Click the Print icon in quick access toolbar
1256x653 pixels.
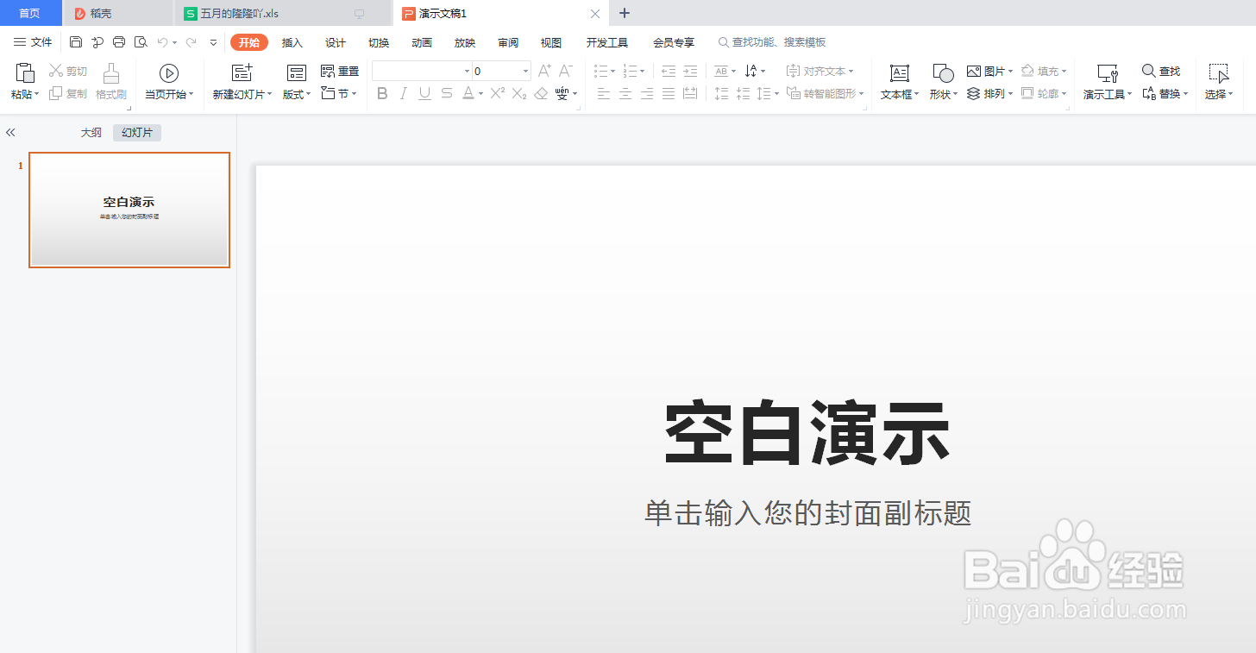(x=119, y=42)
